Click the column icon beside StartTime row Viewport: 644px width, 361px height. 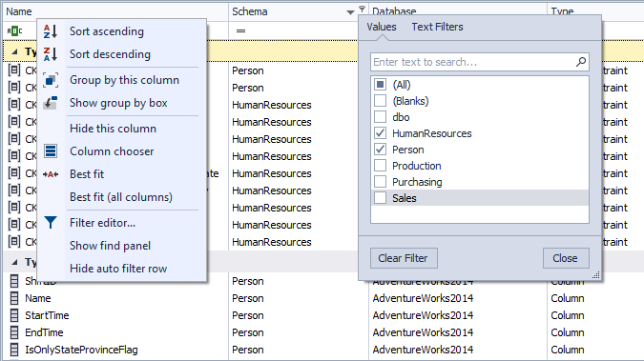[14, 315]
